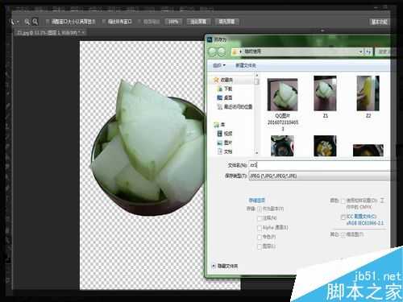Click the fit screen button
This screenshot has height=302, width=403.
click(x=198, y=22)
